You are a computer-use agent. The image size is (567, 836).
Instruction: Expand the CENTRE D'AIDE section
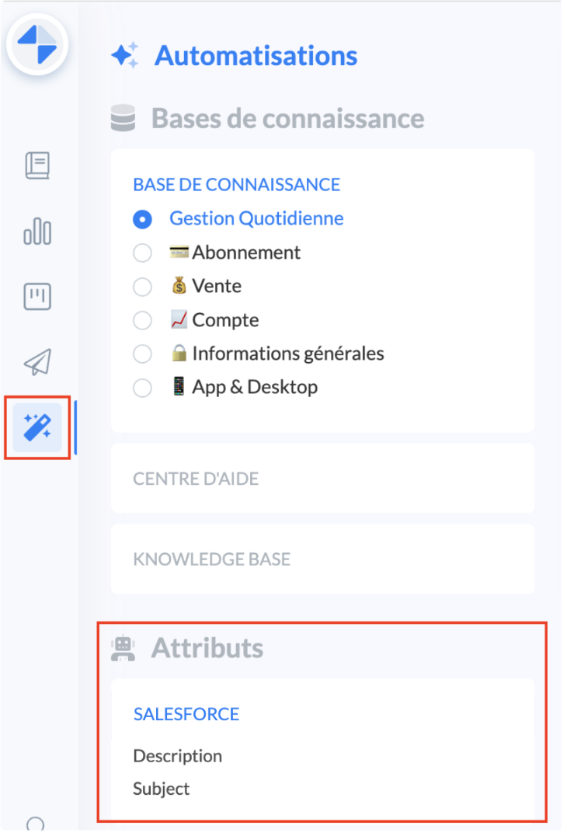point(196,479)
